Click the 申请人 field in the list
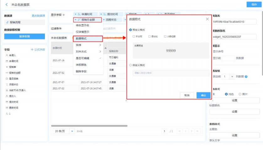This screenshot has width=263, height=150. (13, 55)
